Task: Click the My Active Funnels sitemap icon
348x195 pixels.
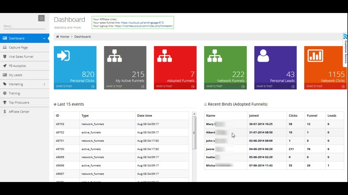Action: coord(114,56)
